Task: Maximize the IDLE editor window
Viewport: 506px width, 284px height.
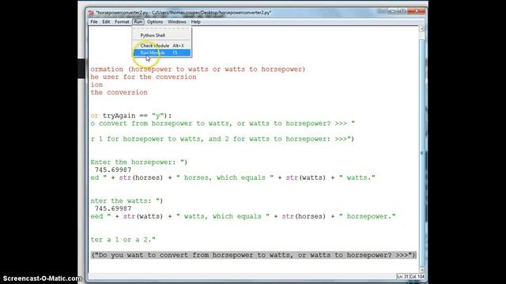Action: (402, 11)
